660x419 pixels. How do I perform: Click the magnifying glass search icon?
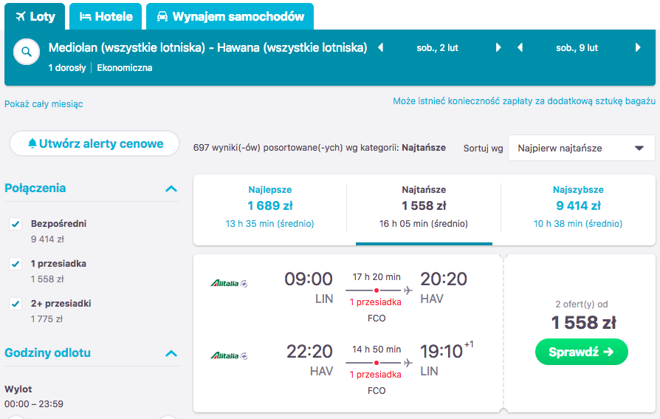point(27,52)
